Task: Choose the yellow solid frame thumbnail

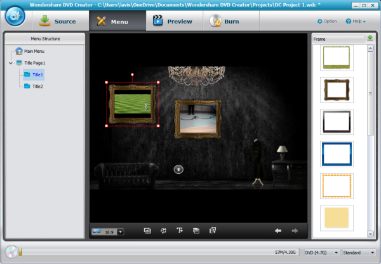Action: coord(337,218)
